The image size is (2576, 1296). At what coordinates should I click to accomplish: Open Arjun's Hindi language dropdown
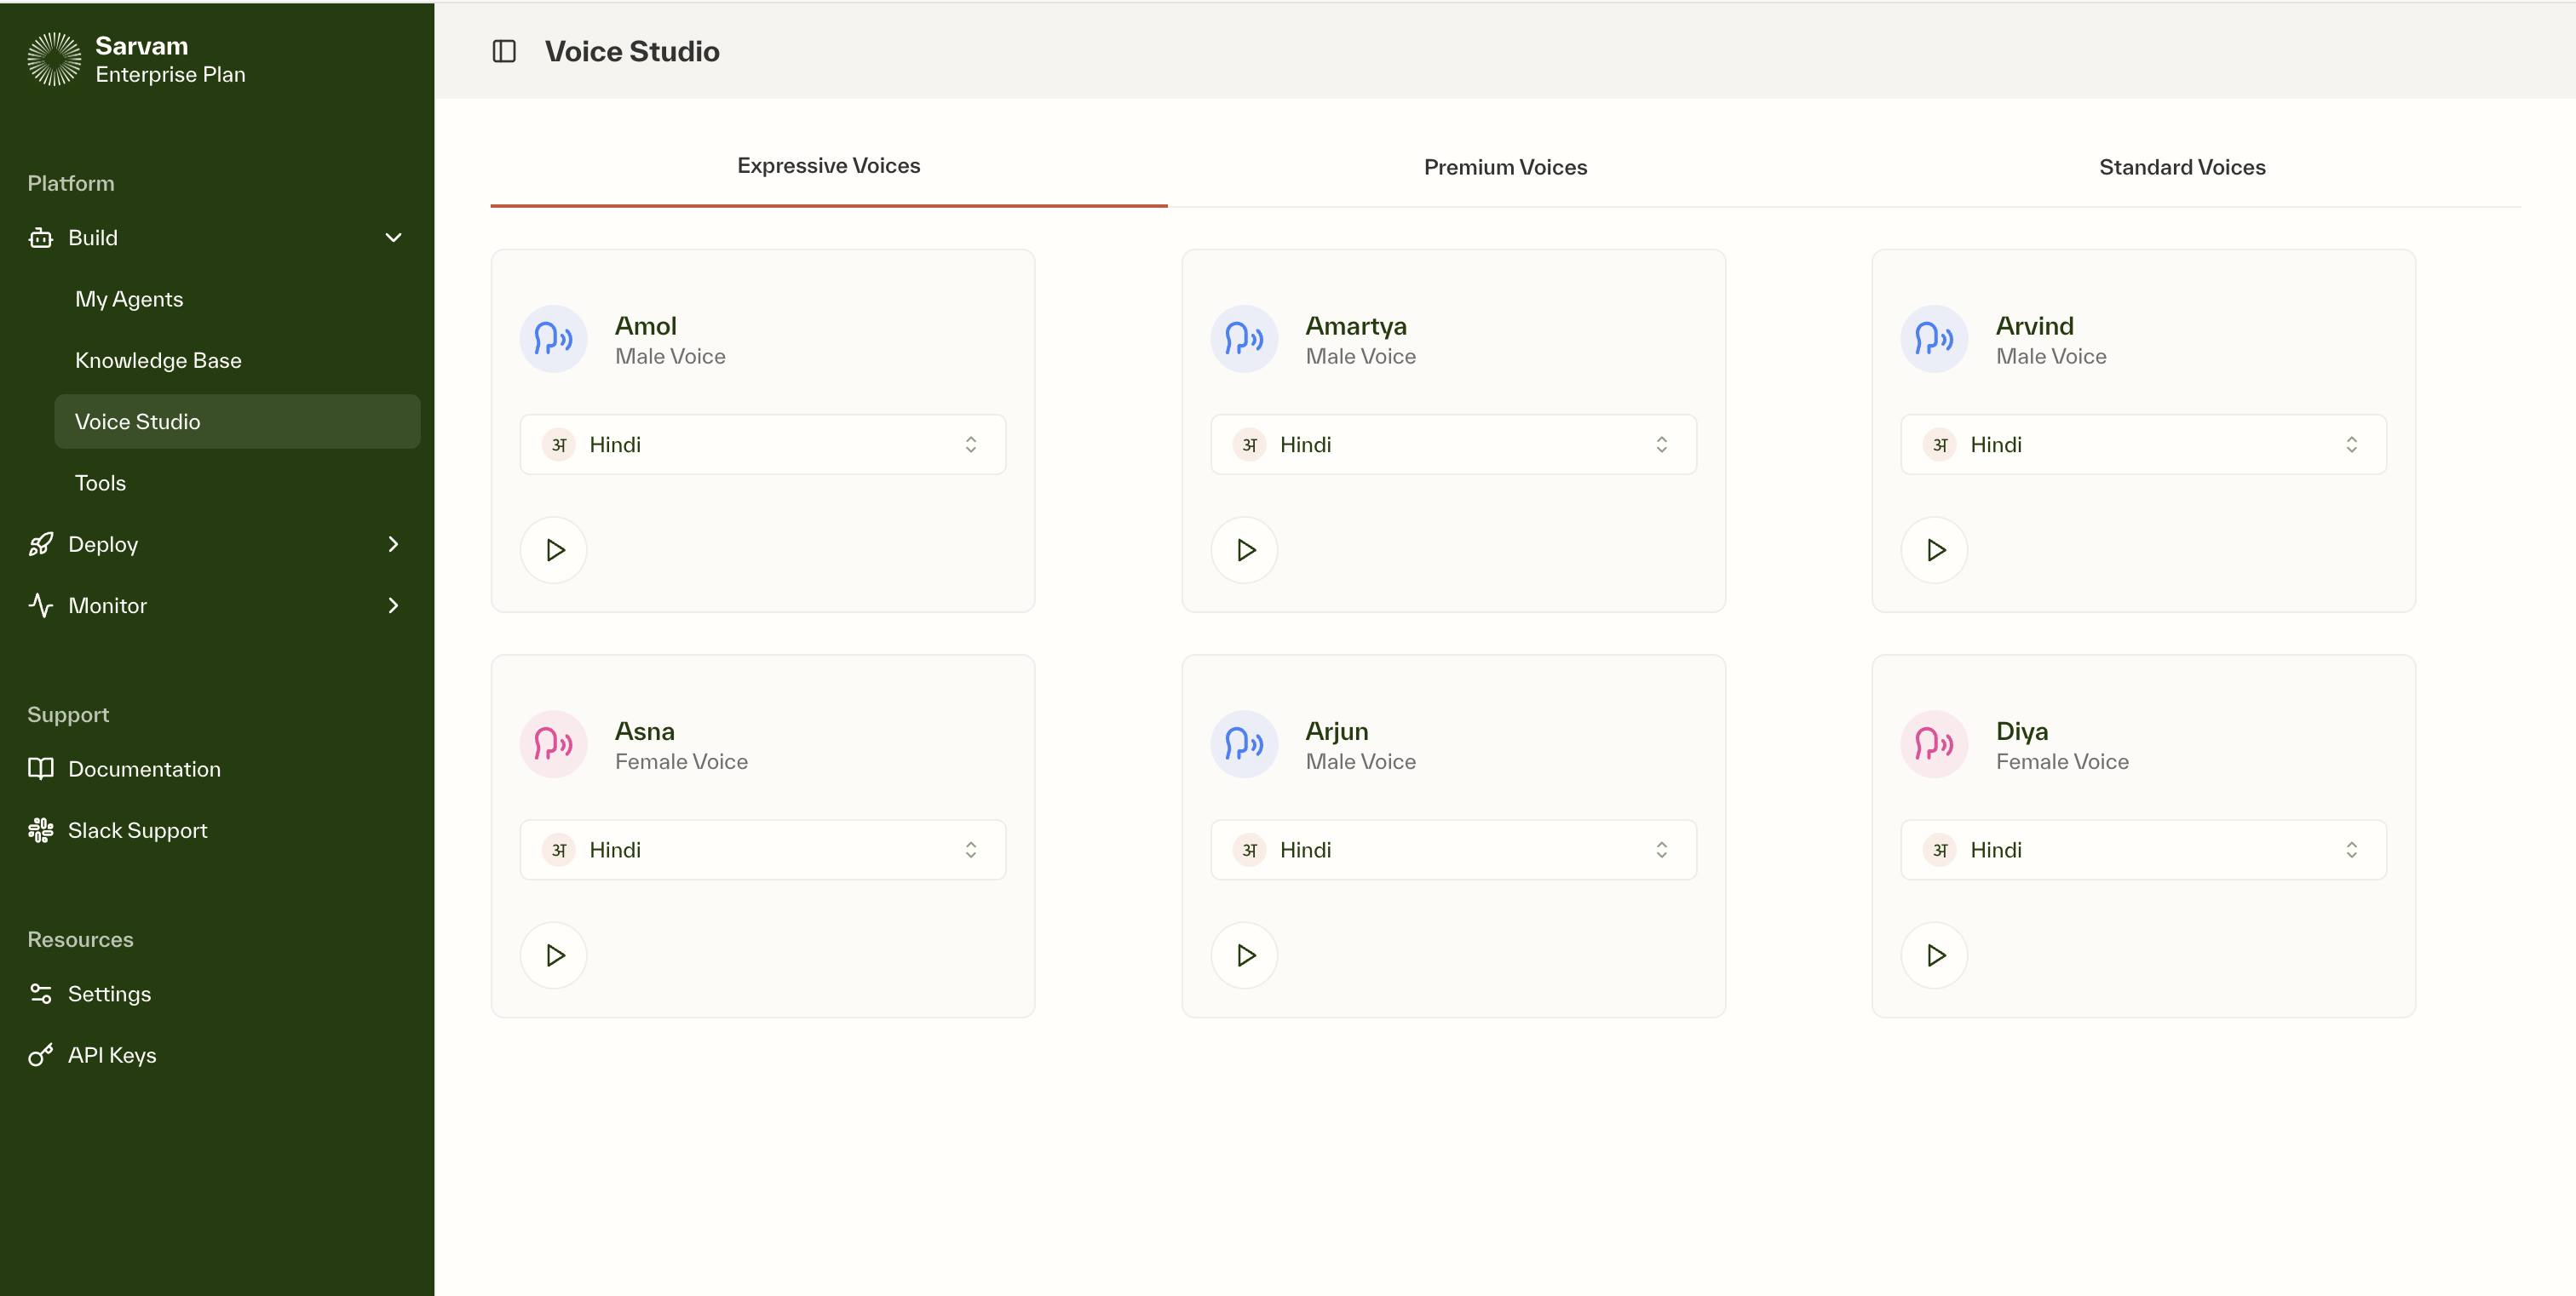tap(1453, 849)
